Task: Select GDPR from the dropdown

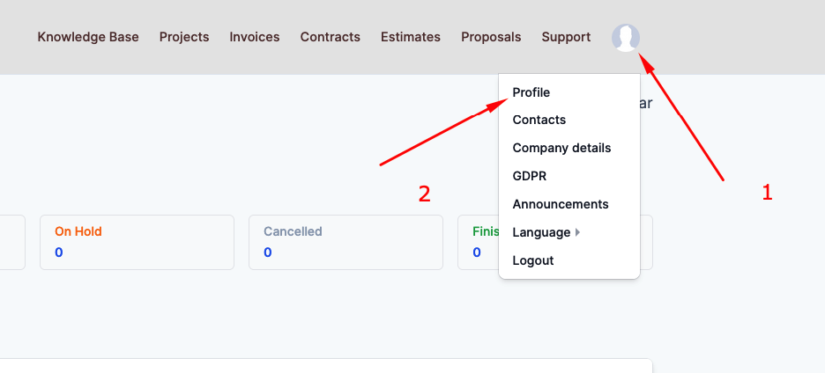Action: click(x=530, y=176)
